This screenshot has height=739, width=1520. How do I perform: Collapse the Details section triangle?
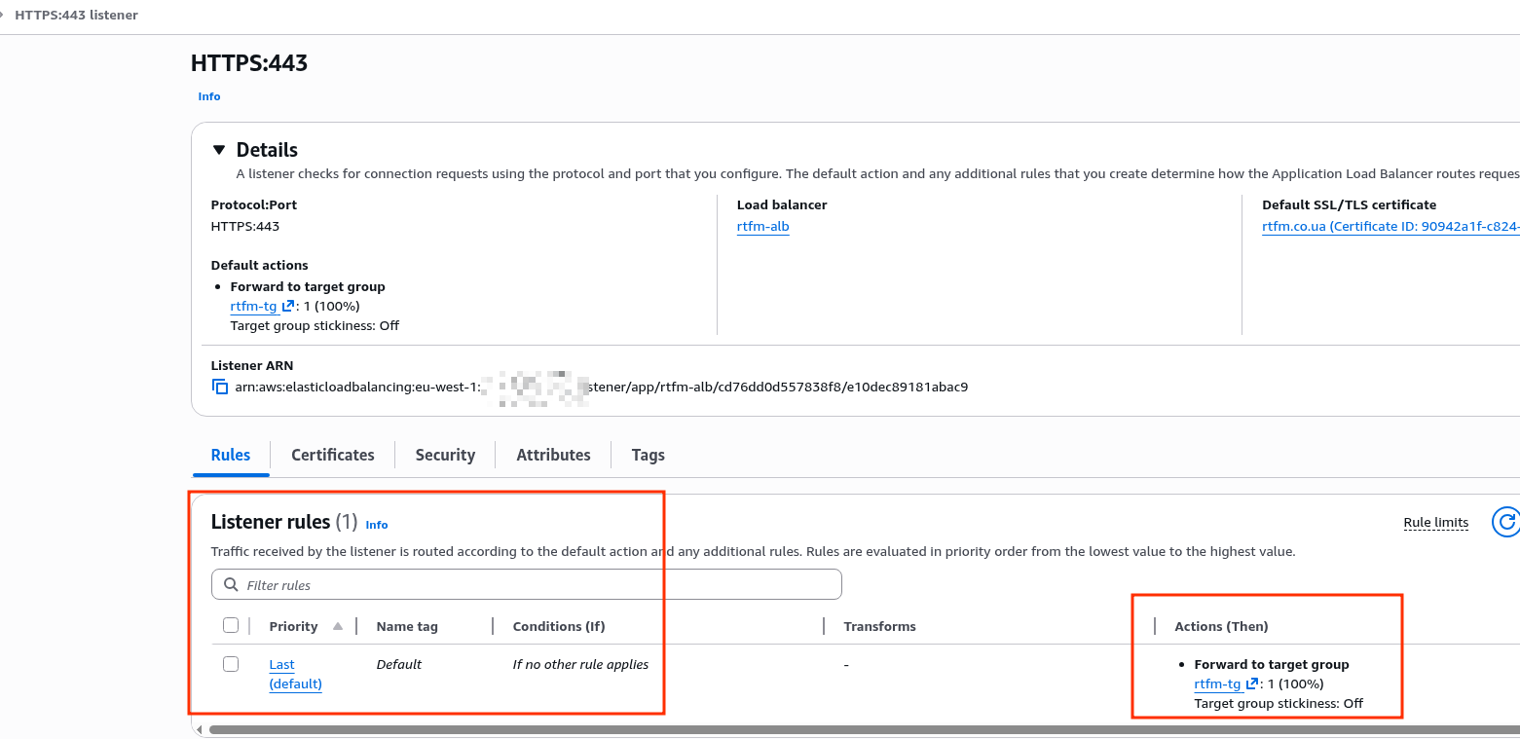(219, 150)
